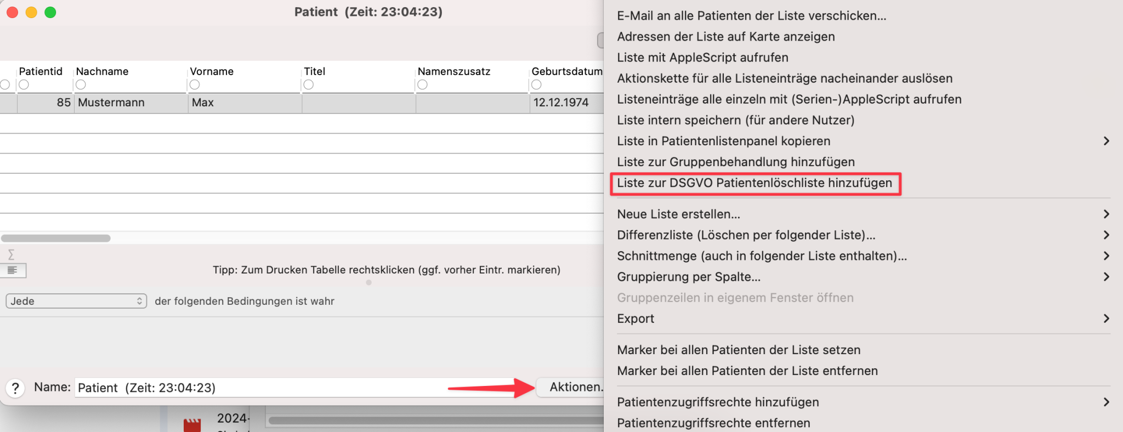Click the Aktionen... button
The height and width of the screenshot is (432, 1123).
pyautogui.click(x=570, y=387)
